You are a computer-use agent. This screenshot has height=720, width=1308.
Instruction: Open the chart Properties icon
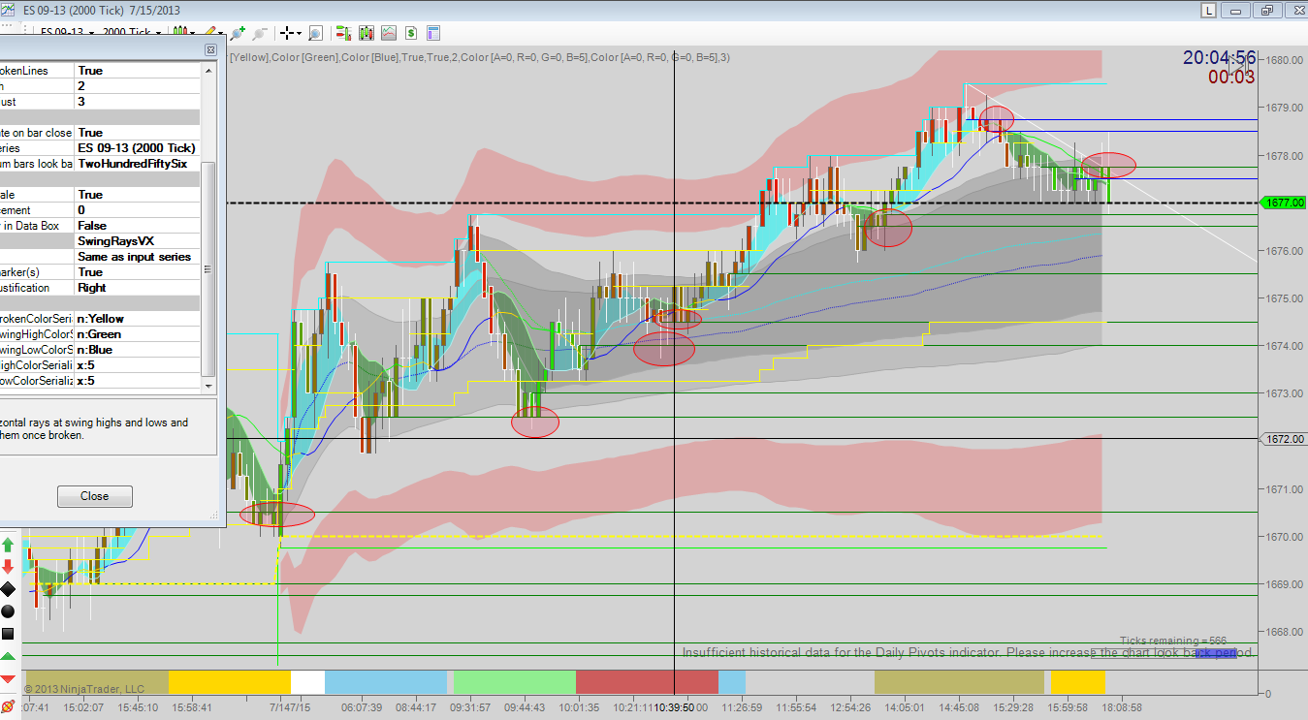[x=433, y=32]
